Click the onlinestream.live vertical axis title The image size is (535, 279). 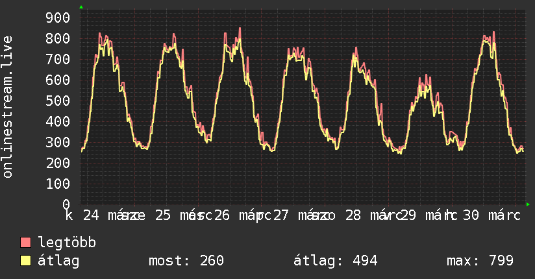tap(8, 107)
